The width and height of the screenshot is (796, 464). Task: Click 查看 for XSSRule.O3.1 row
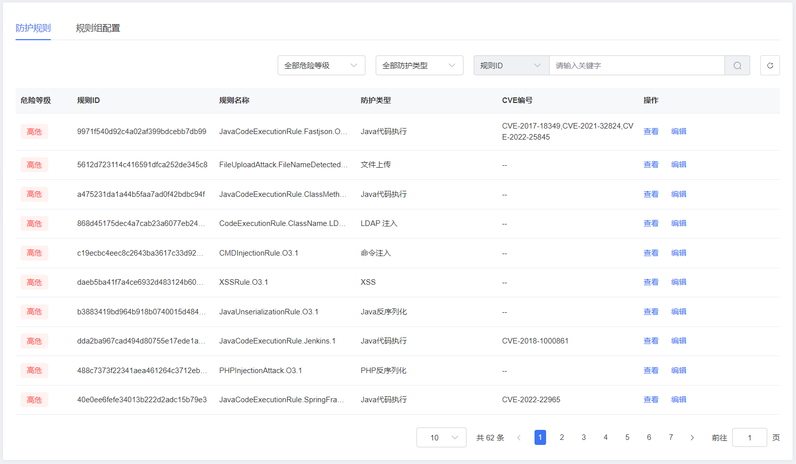[651, 282]
